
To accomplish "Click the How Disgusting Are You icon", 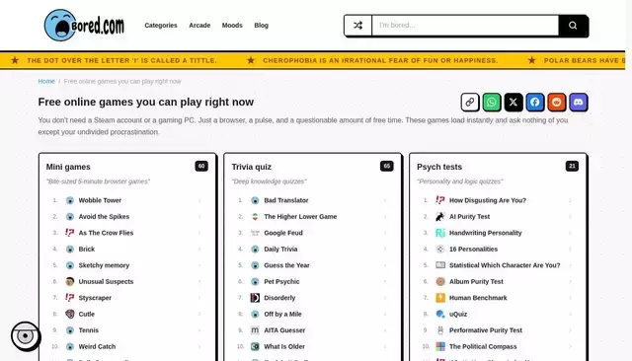I will point(440,200).
